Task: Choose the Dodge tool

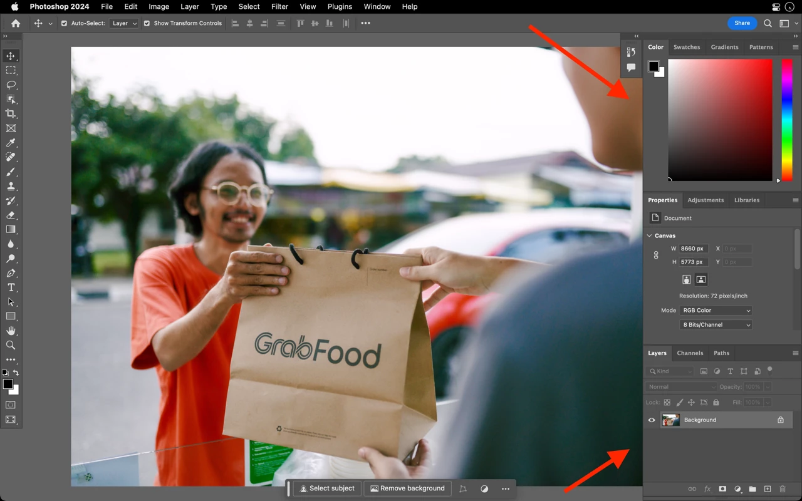Action: click(11, 258)
